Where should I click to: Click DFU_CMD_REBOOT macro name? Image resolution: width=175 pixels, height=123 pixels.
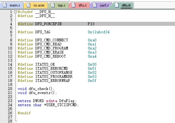[50, 56]
